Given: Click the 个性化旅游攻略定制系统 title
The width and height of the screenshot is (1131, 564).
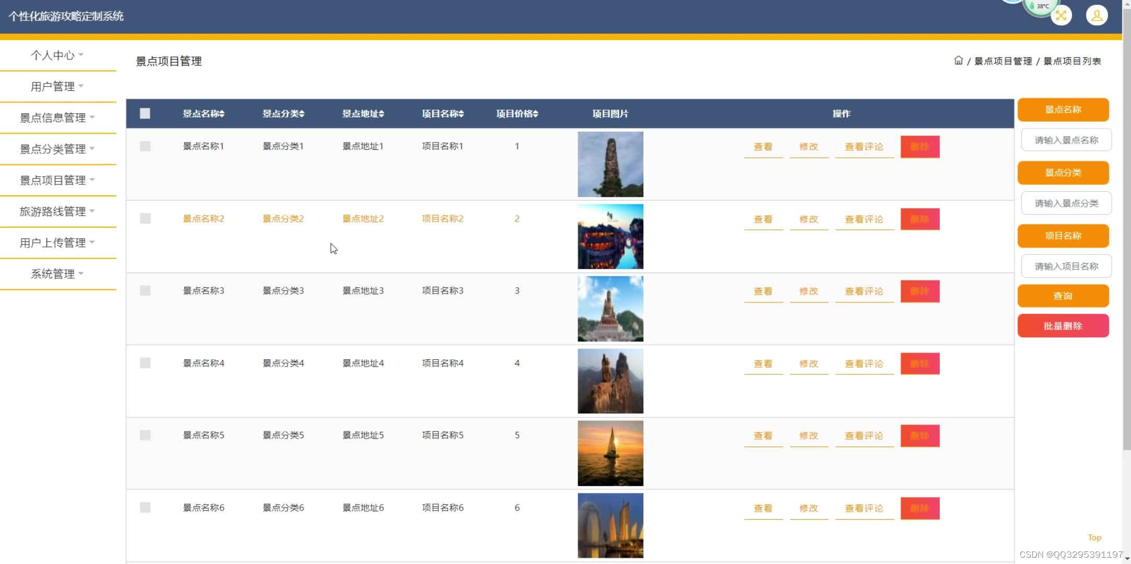Looking at the screenshot, I should click(66, 16).
